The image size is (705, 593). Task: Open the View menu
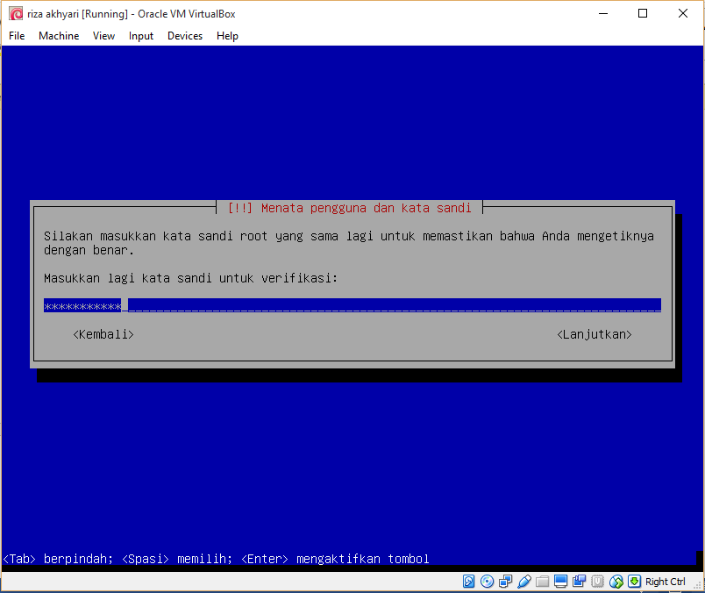(103, 36)
